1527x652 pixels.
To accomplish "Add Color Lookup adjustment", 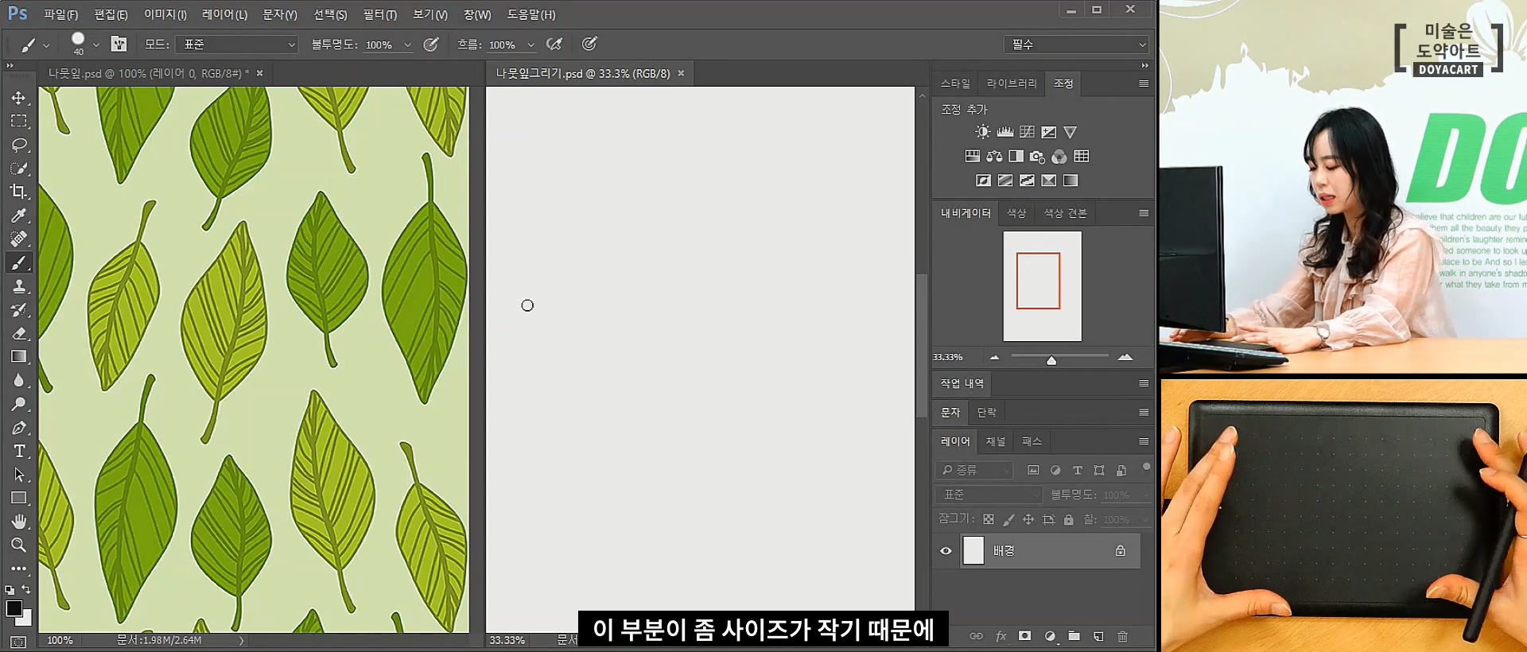I will (x=1082, y=157).
